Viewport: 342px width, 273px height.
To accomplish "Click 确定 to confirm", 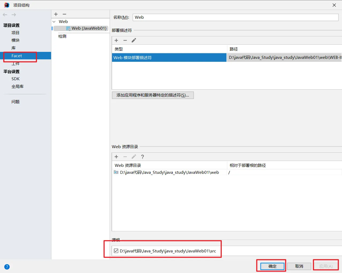I will coord(272,266).
